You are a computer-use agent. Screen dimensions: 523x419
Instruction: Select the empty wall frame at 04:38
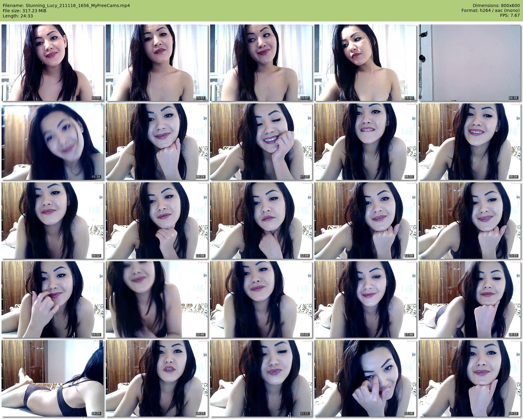tap(470, 63)
